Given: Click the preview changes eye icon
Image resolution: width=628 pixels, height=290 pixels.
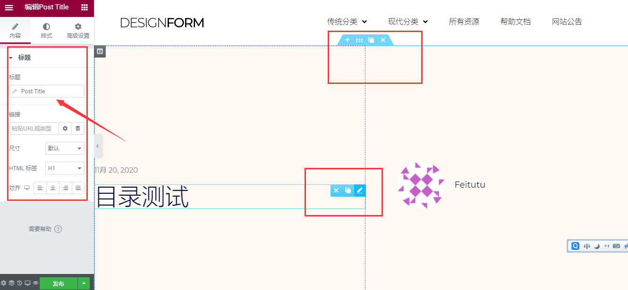Looking at the screenshot, I should click(35, 283).
